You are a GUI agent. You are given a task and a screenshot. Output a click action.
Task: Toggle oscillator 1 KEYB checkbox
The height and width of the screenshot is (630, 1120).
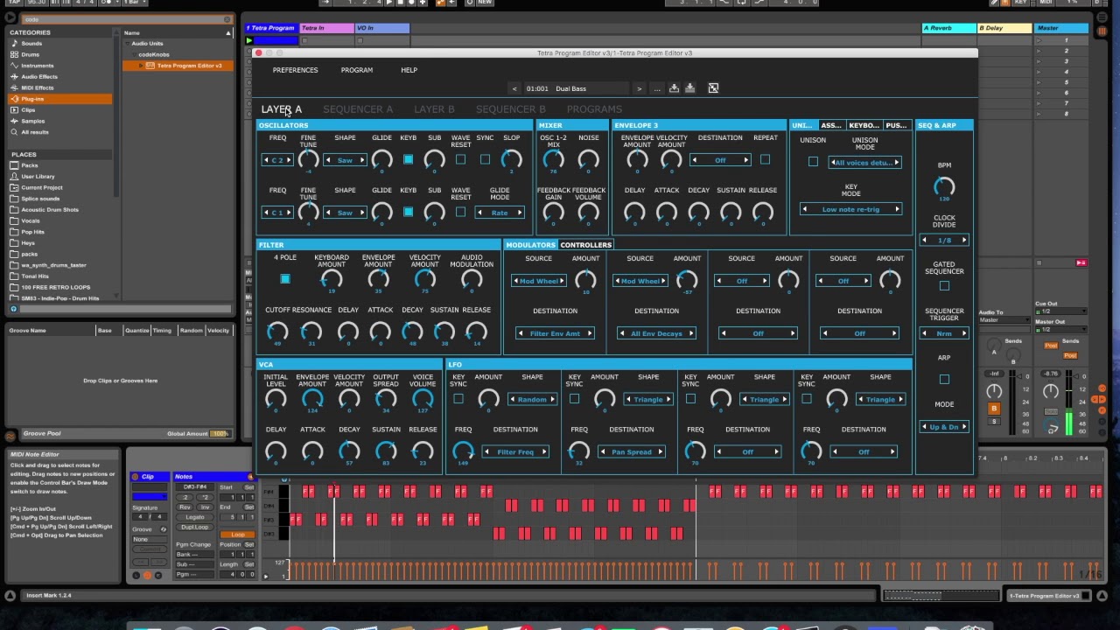point(408,159)
